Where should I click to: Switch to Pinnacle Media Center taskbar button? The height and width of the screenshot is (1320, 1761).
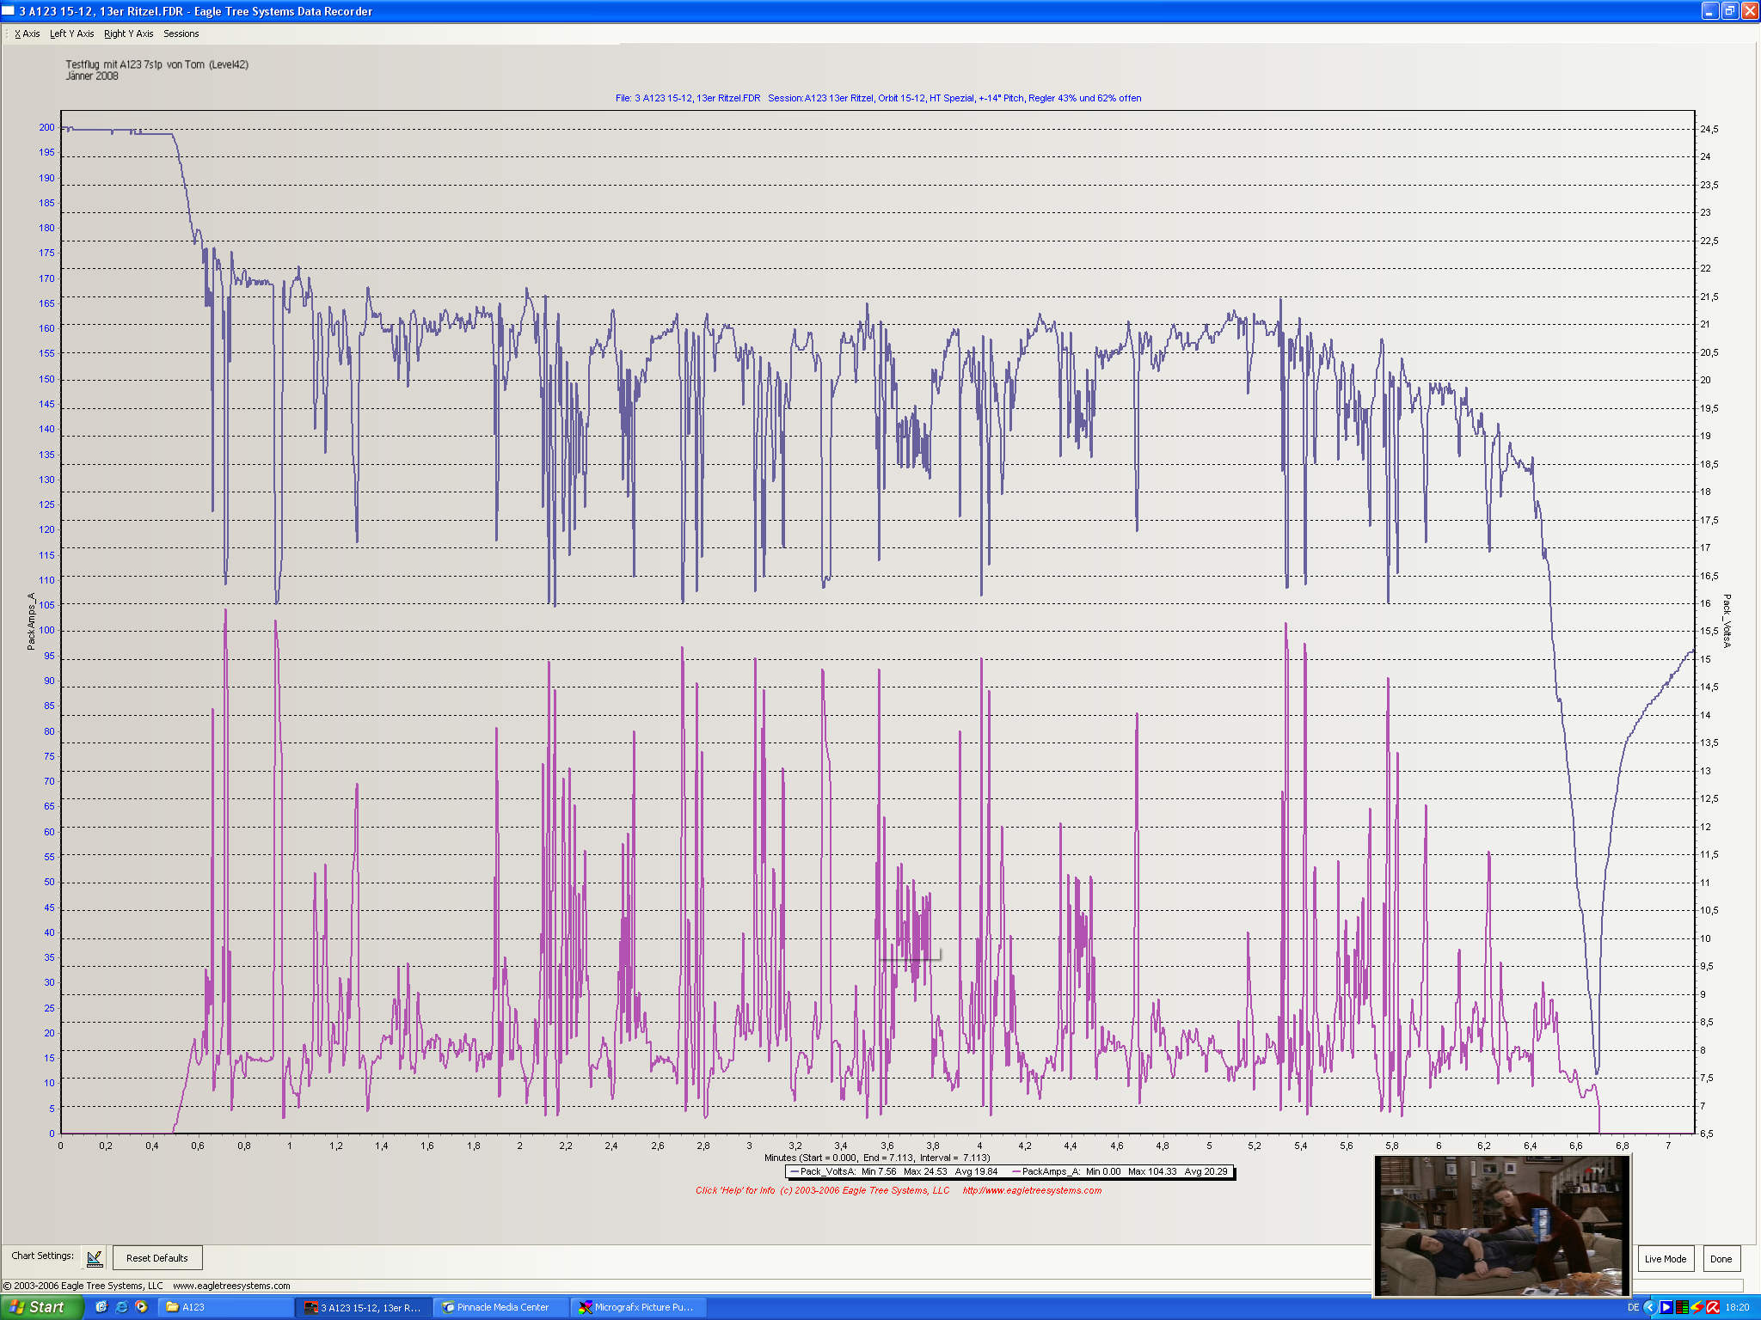coord(501,1307)
